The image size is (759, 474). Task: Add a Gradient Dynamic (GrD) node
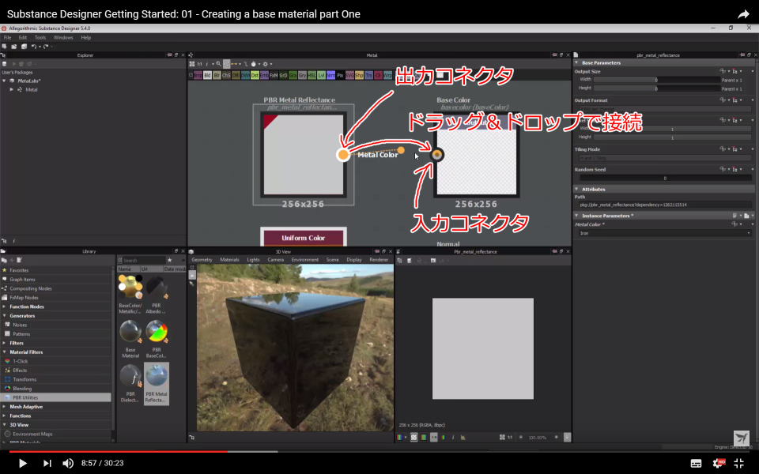coord(283,76)
